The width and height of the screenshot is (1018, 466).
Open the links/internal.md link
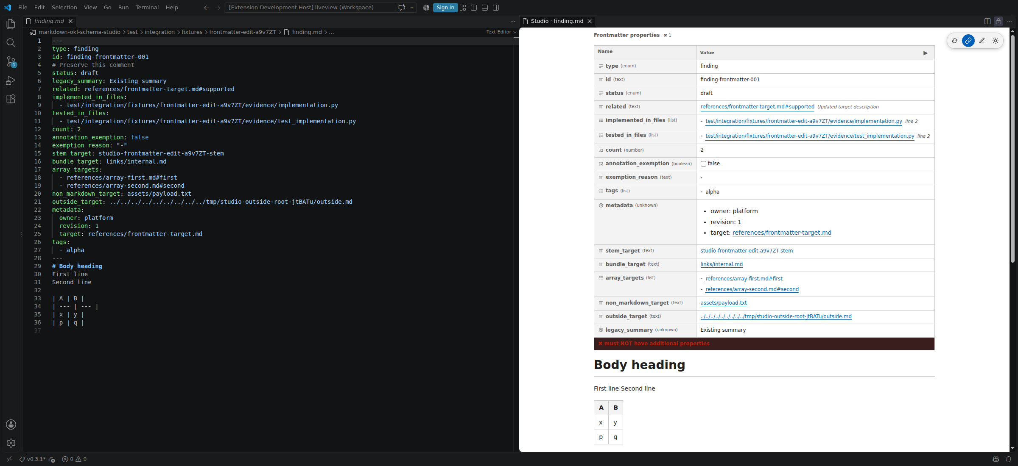(x=722, y=264)
